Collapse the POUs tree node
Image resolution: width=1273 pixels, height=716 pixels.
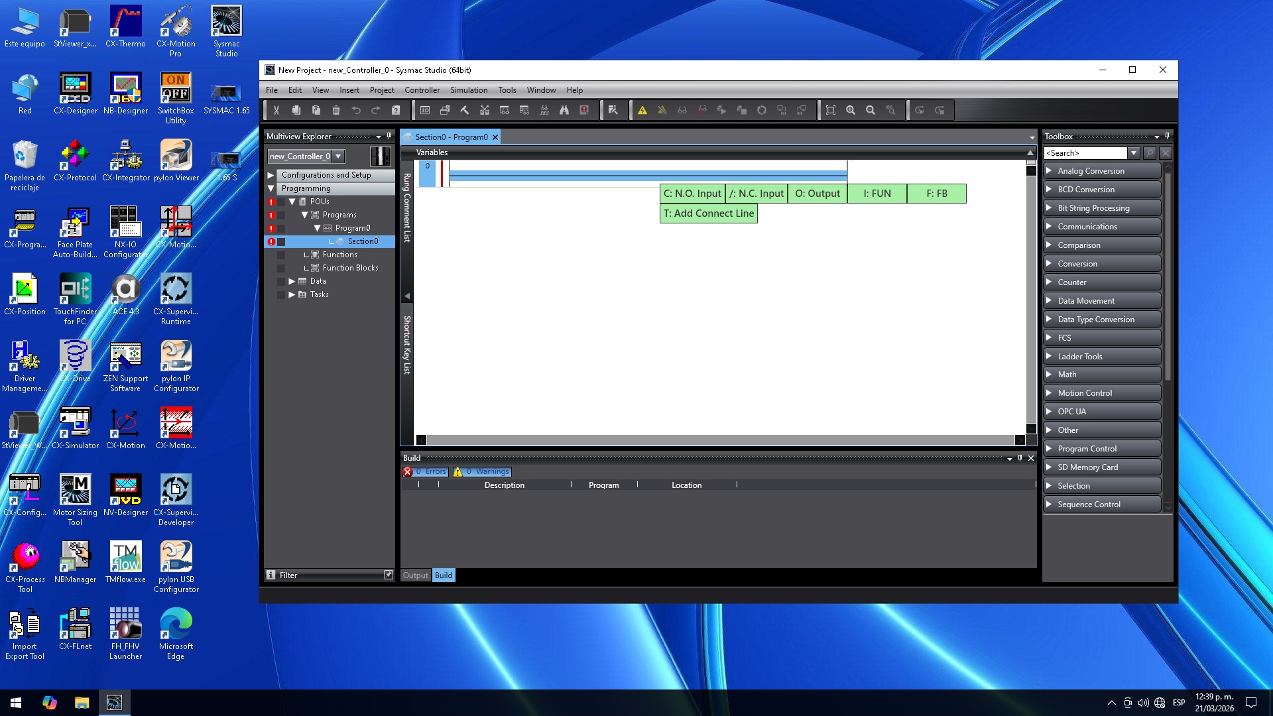292,202
